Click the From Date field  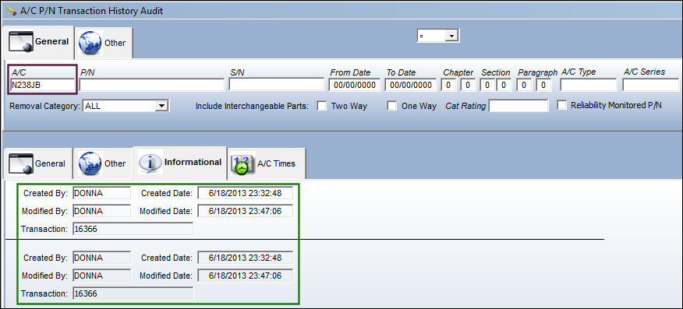(355, 85)
